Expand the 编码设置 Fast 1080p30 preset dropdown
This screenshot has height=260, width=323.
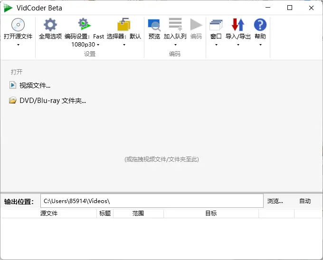[x=98, y=45]
